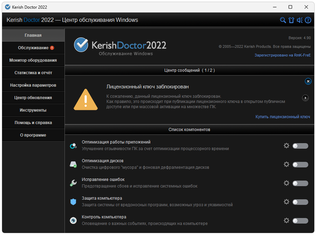Screen dimensions: 316x235
Task: Select the Главная sidebar tab
Action: (x=33, y=35)
